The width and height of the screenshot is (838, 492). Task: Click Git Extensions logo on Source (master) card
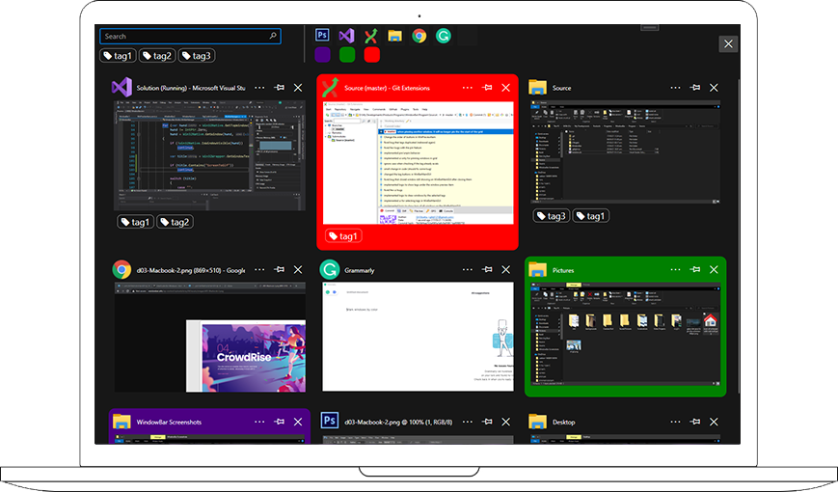(x=330, y=87)
